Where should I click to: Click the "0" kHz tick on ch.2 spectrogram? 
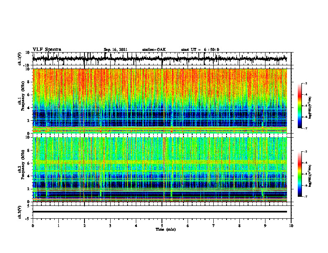click(x=29, y=202)
